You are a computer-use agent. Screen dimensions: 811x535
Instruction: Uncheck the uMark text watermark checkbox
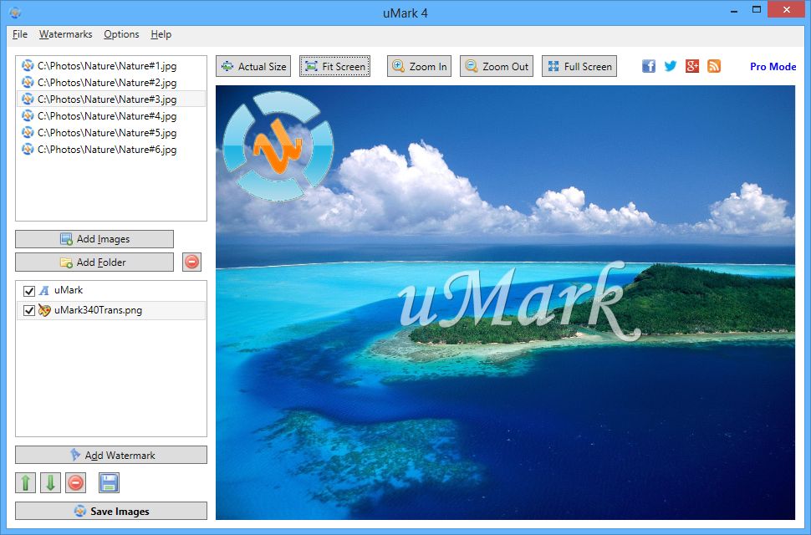pyautogui.click(x=29, y=291)
